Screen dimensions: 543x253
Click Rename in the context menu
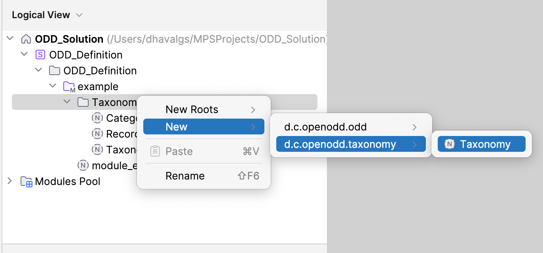[185, 176]
